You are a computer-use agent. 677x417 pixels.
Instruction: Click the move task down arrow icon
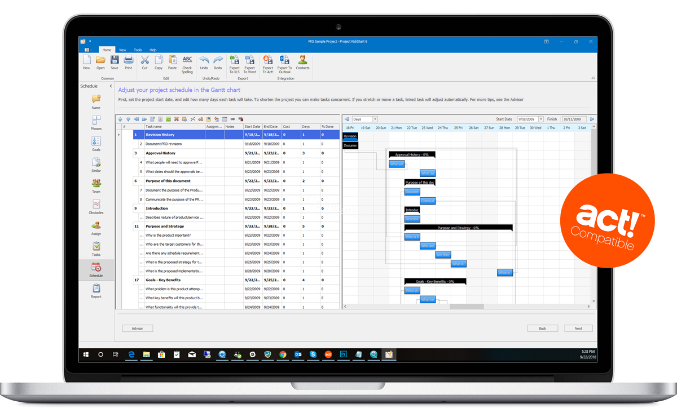(128, 119)
